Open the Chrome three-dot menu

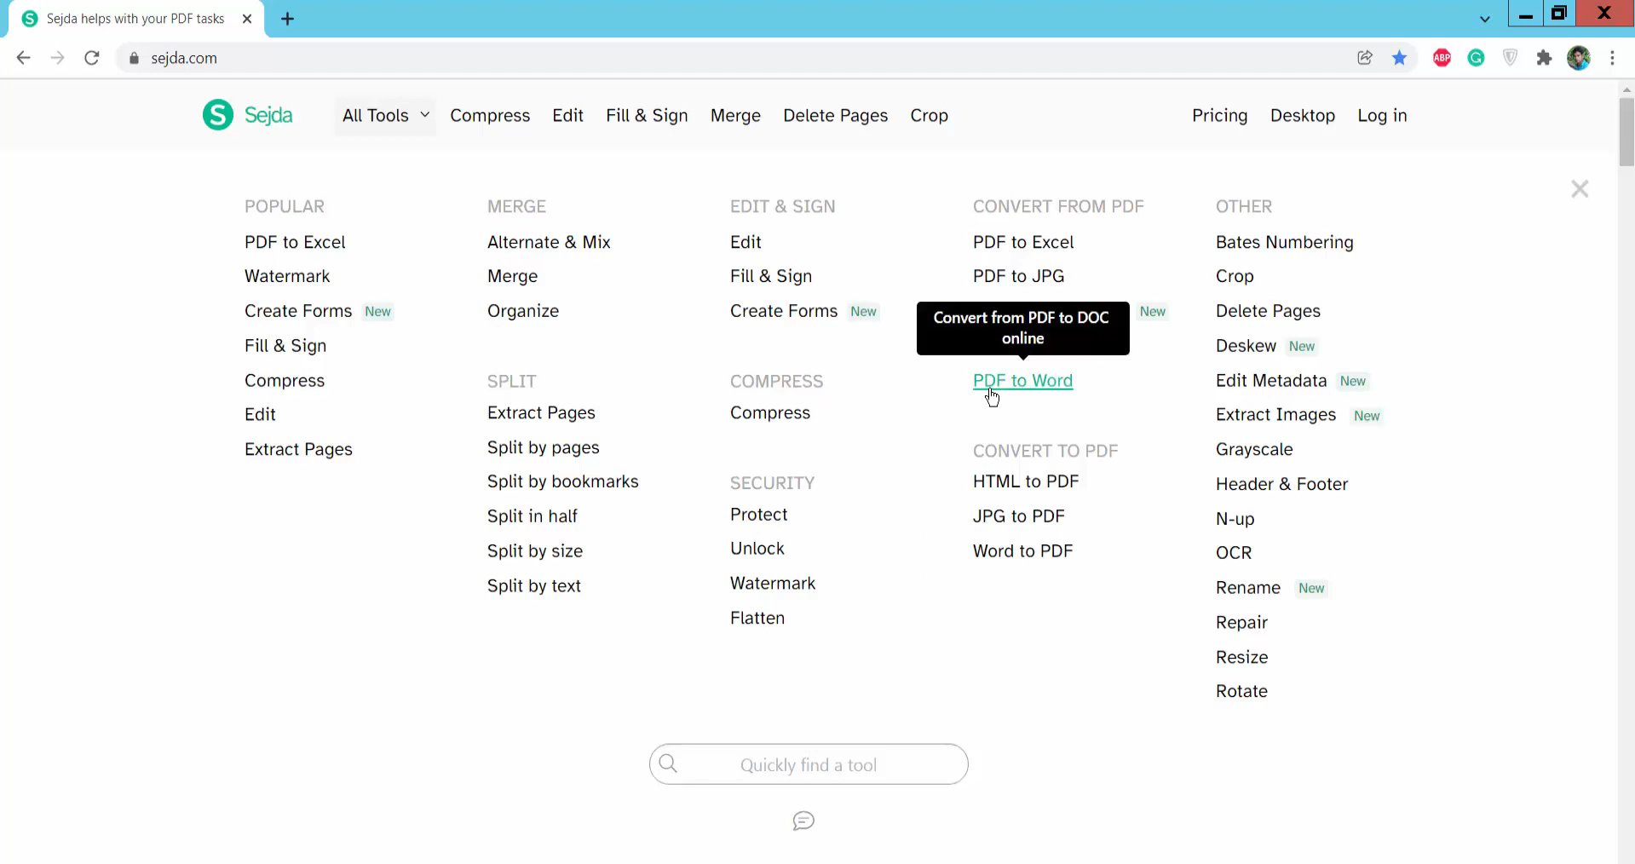click(x=1612, y=58)
